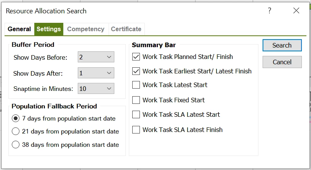This screenshot has height=170, width=311.
Task: Select the Settings tab
Action: [49, 29]
